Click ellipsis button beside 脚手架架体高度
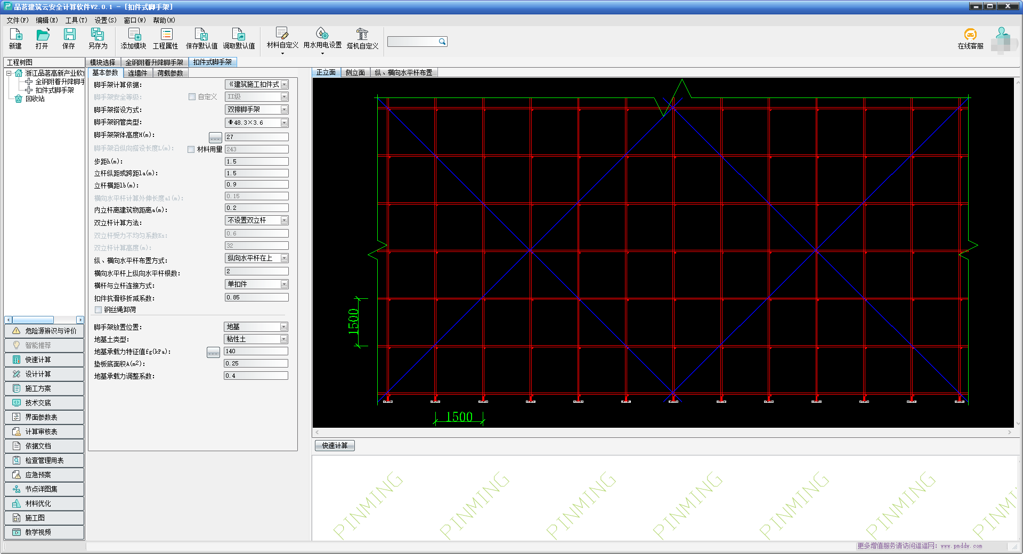Image resolution: width=1023 pixels, height=554 pixels. point(215,138)
